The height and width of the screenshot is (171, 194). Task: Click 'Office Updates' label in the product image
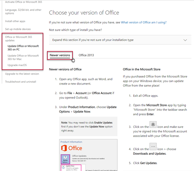79,156
